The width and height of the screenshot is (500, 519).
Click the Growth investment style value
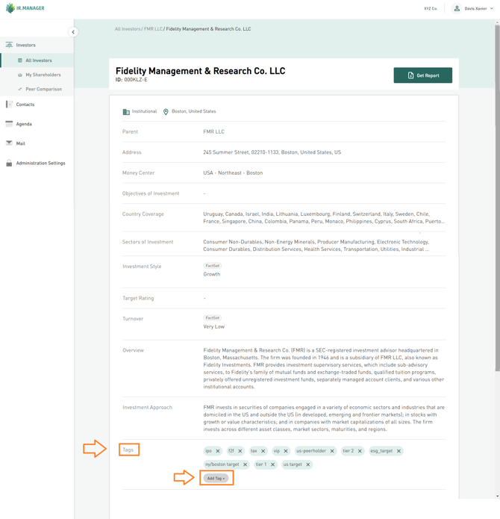click(x=212, y=274)
